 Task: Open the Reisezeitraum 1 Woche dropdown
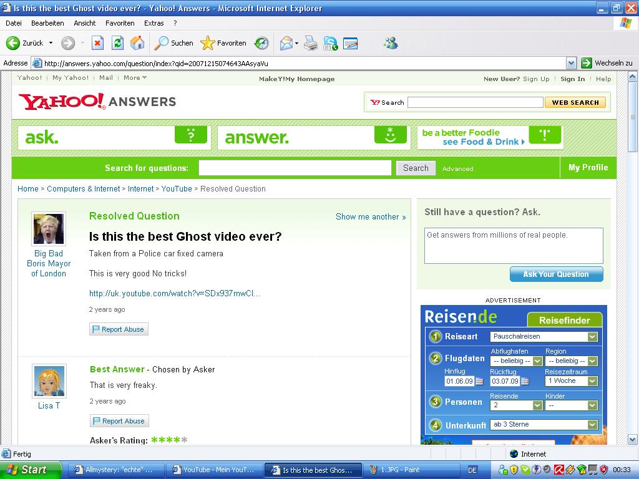592,381
